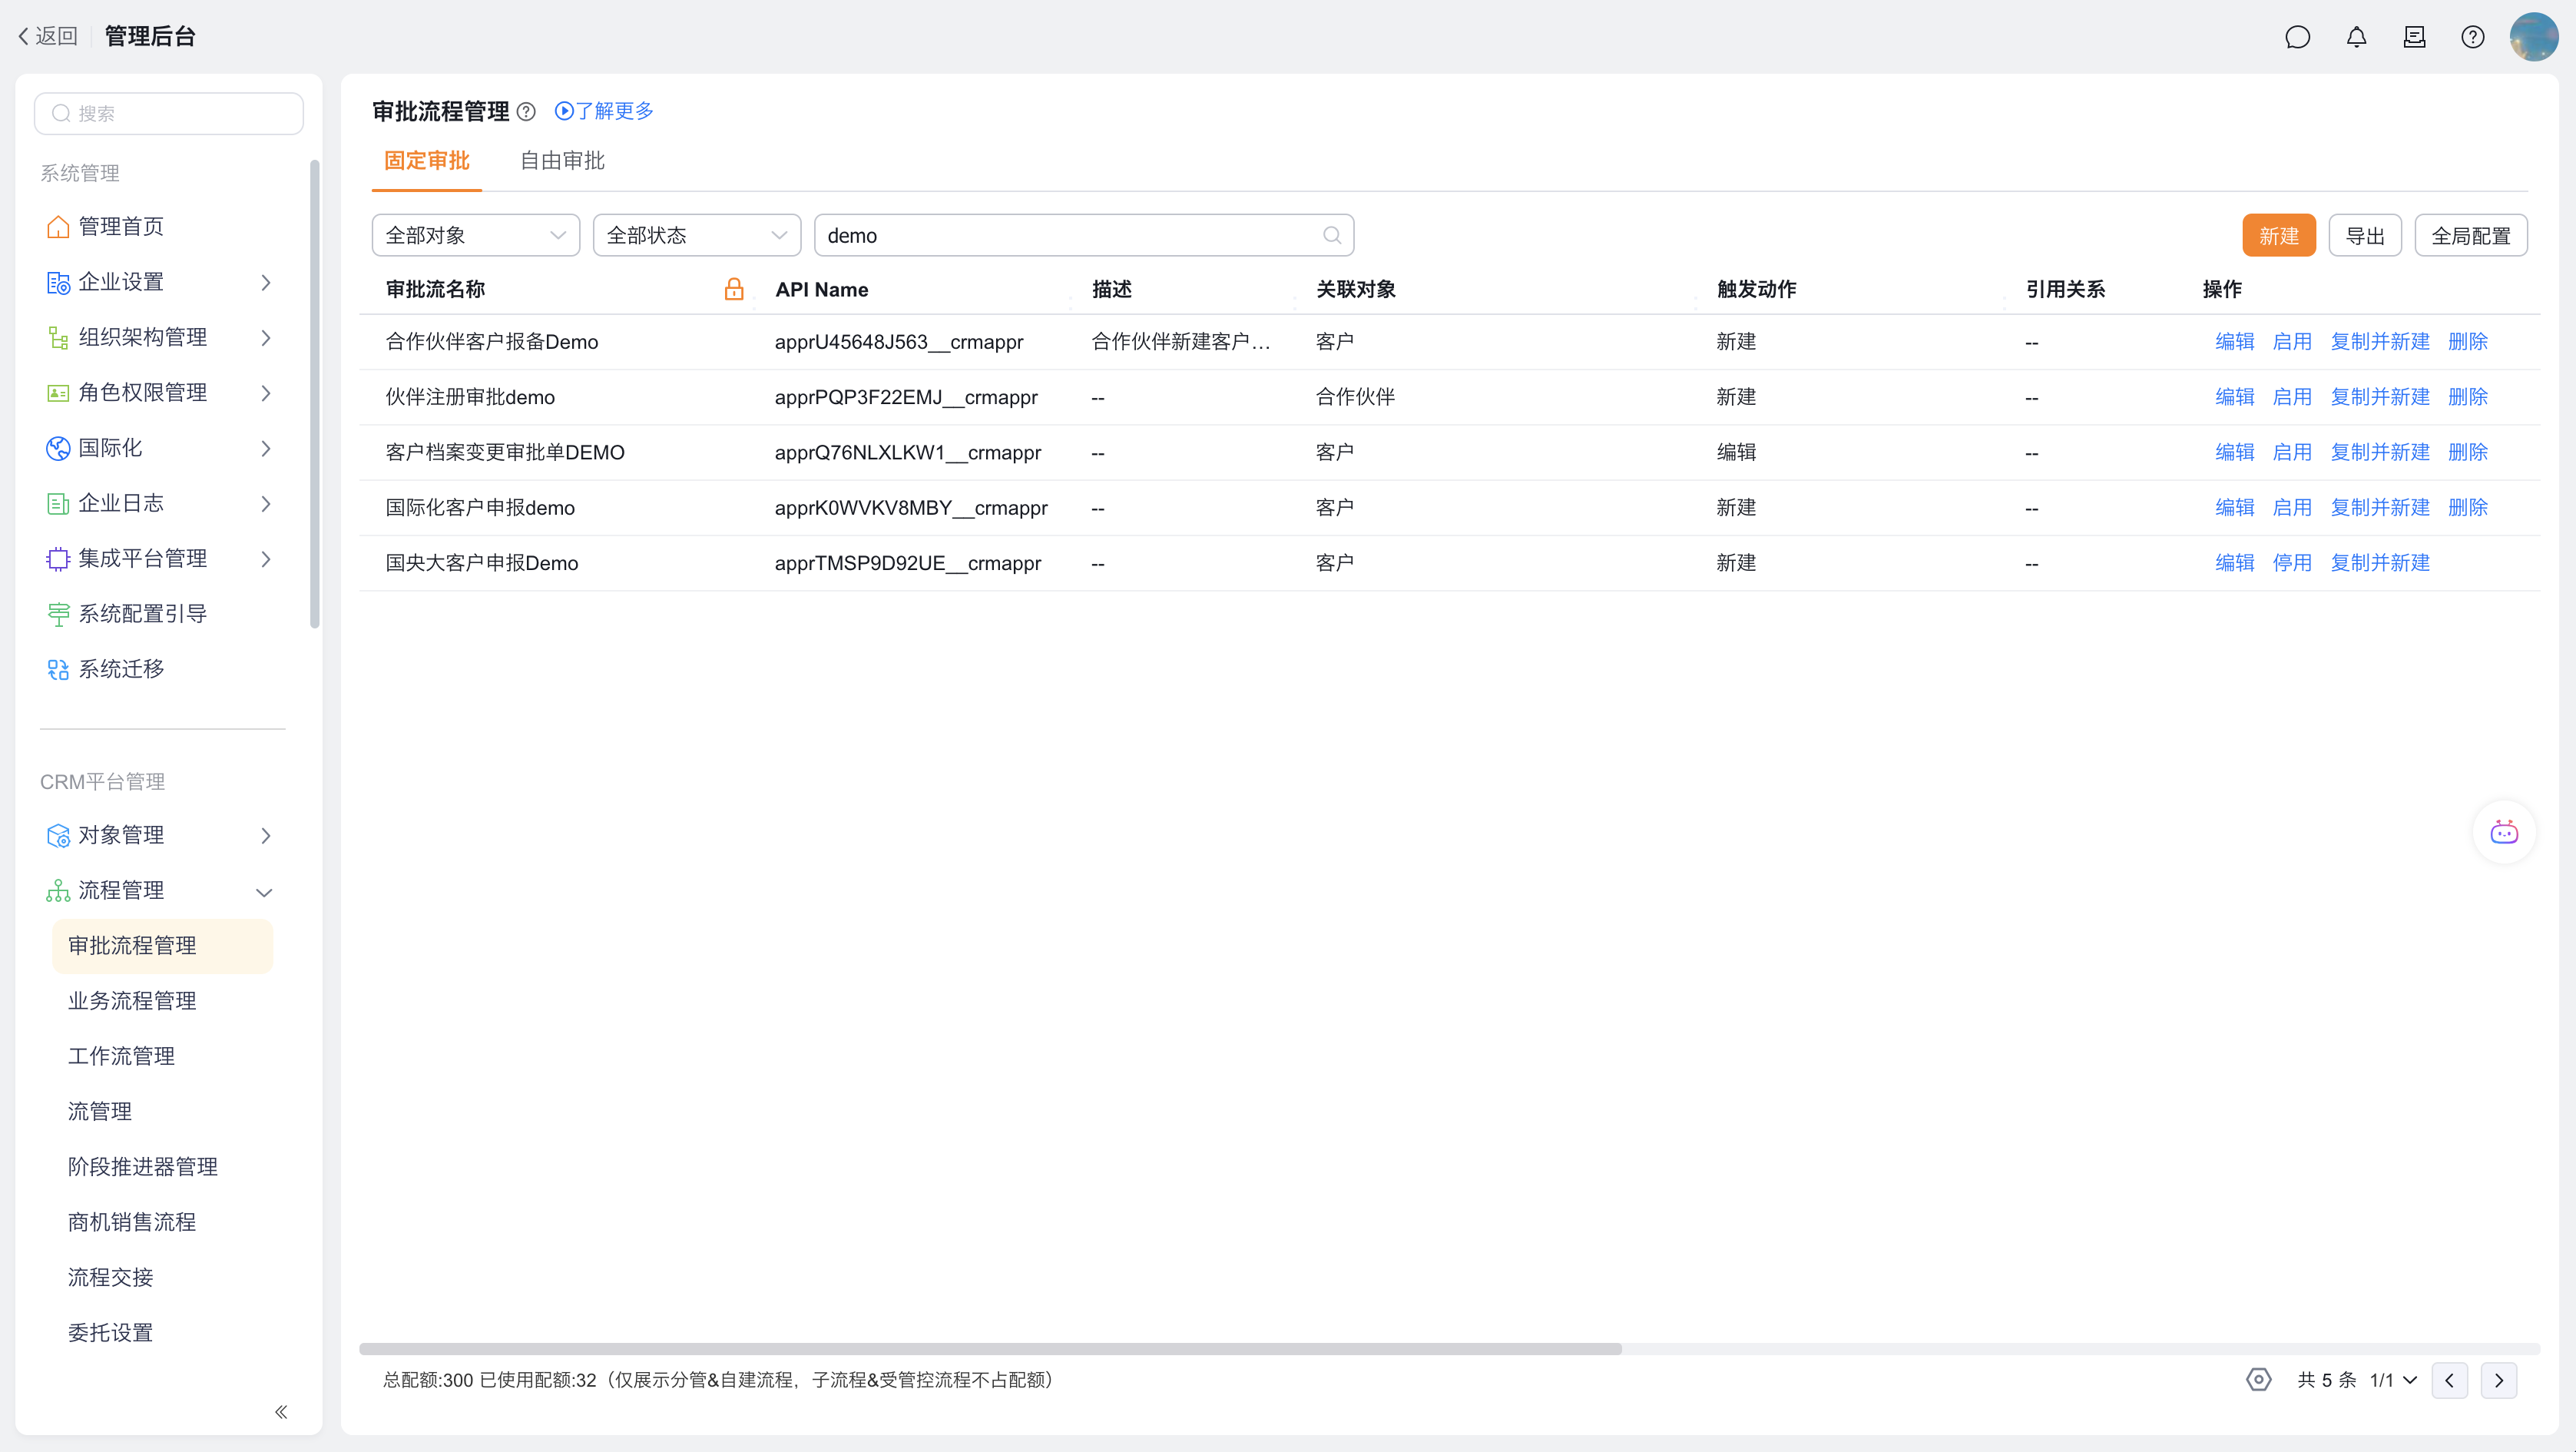Open the 全部对象 dropdown filter
The image size is (2576, 1452).
pyautogui.click(x=475, y=235)
